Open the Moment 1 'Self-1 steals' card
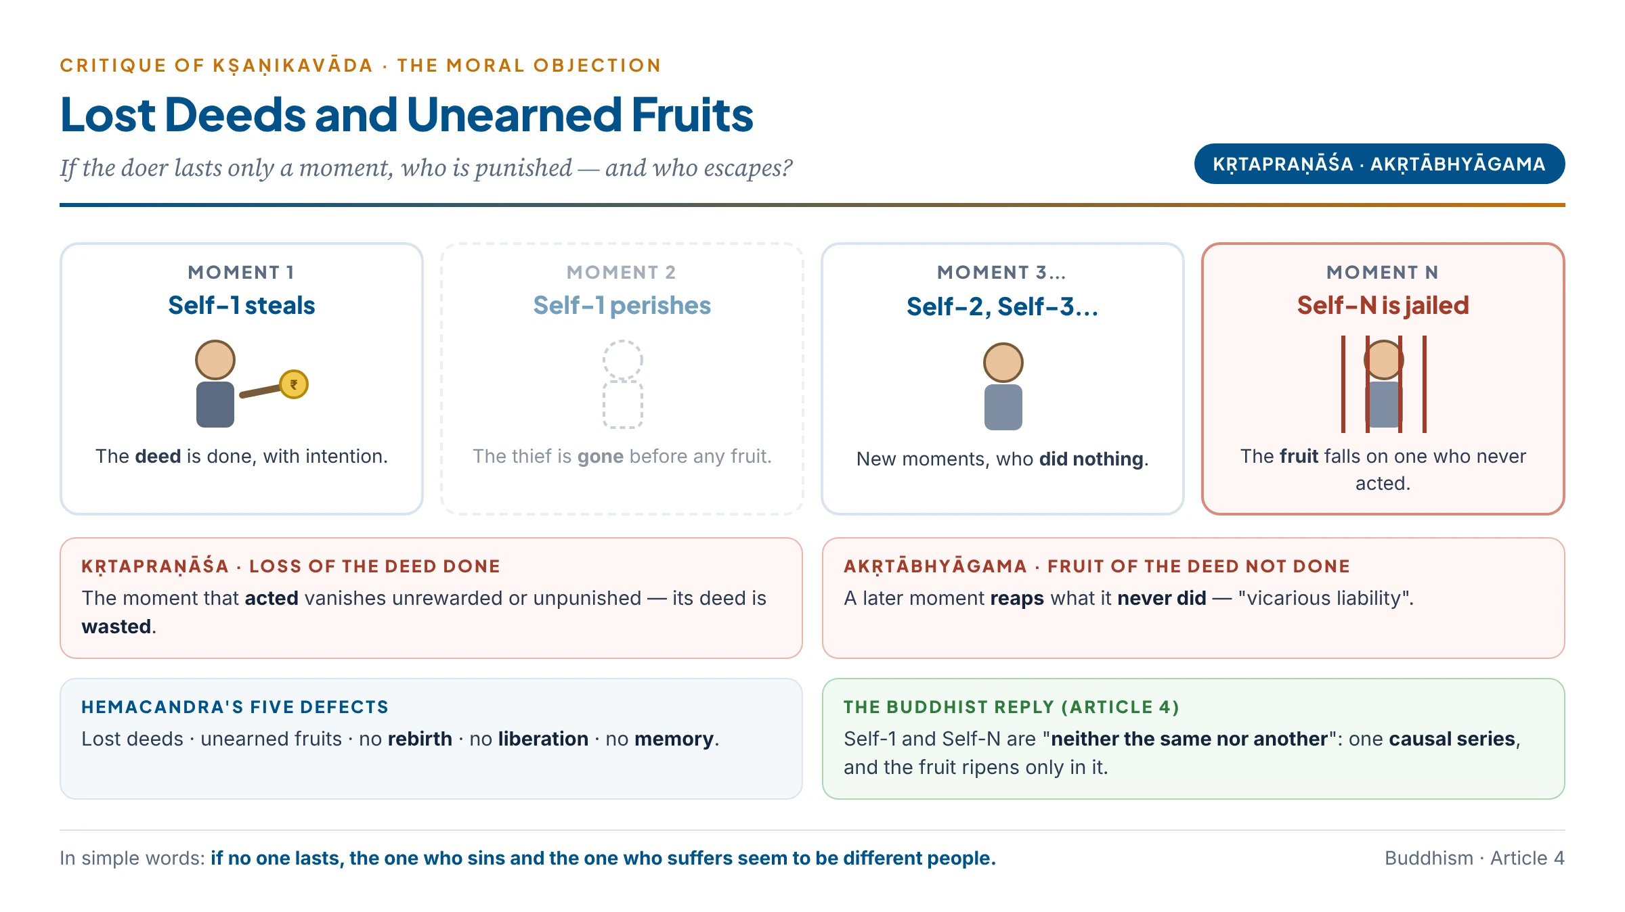The height and width of the screenshot is (912, 1625). 242,379
